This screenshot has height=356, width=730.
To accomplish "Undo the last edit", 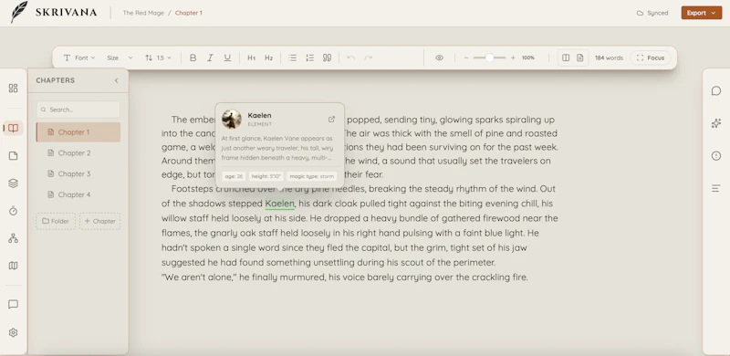I will coord(351,58).
